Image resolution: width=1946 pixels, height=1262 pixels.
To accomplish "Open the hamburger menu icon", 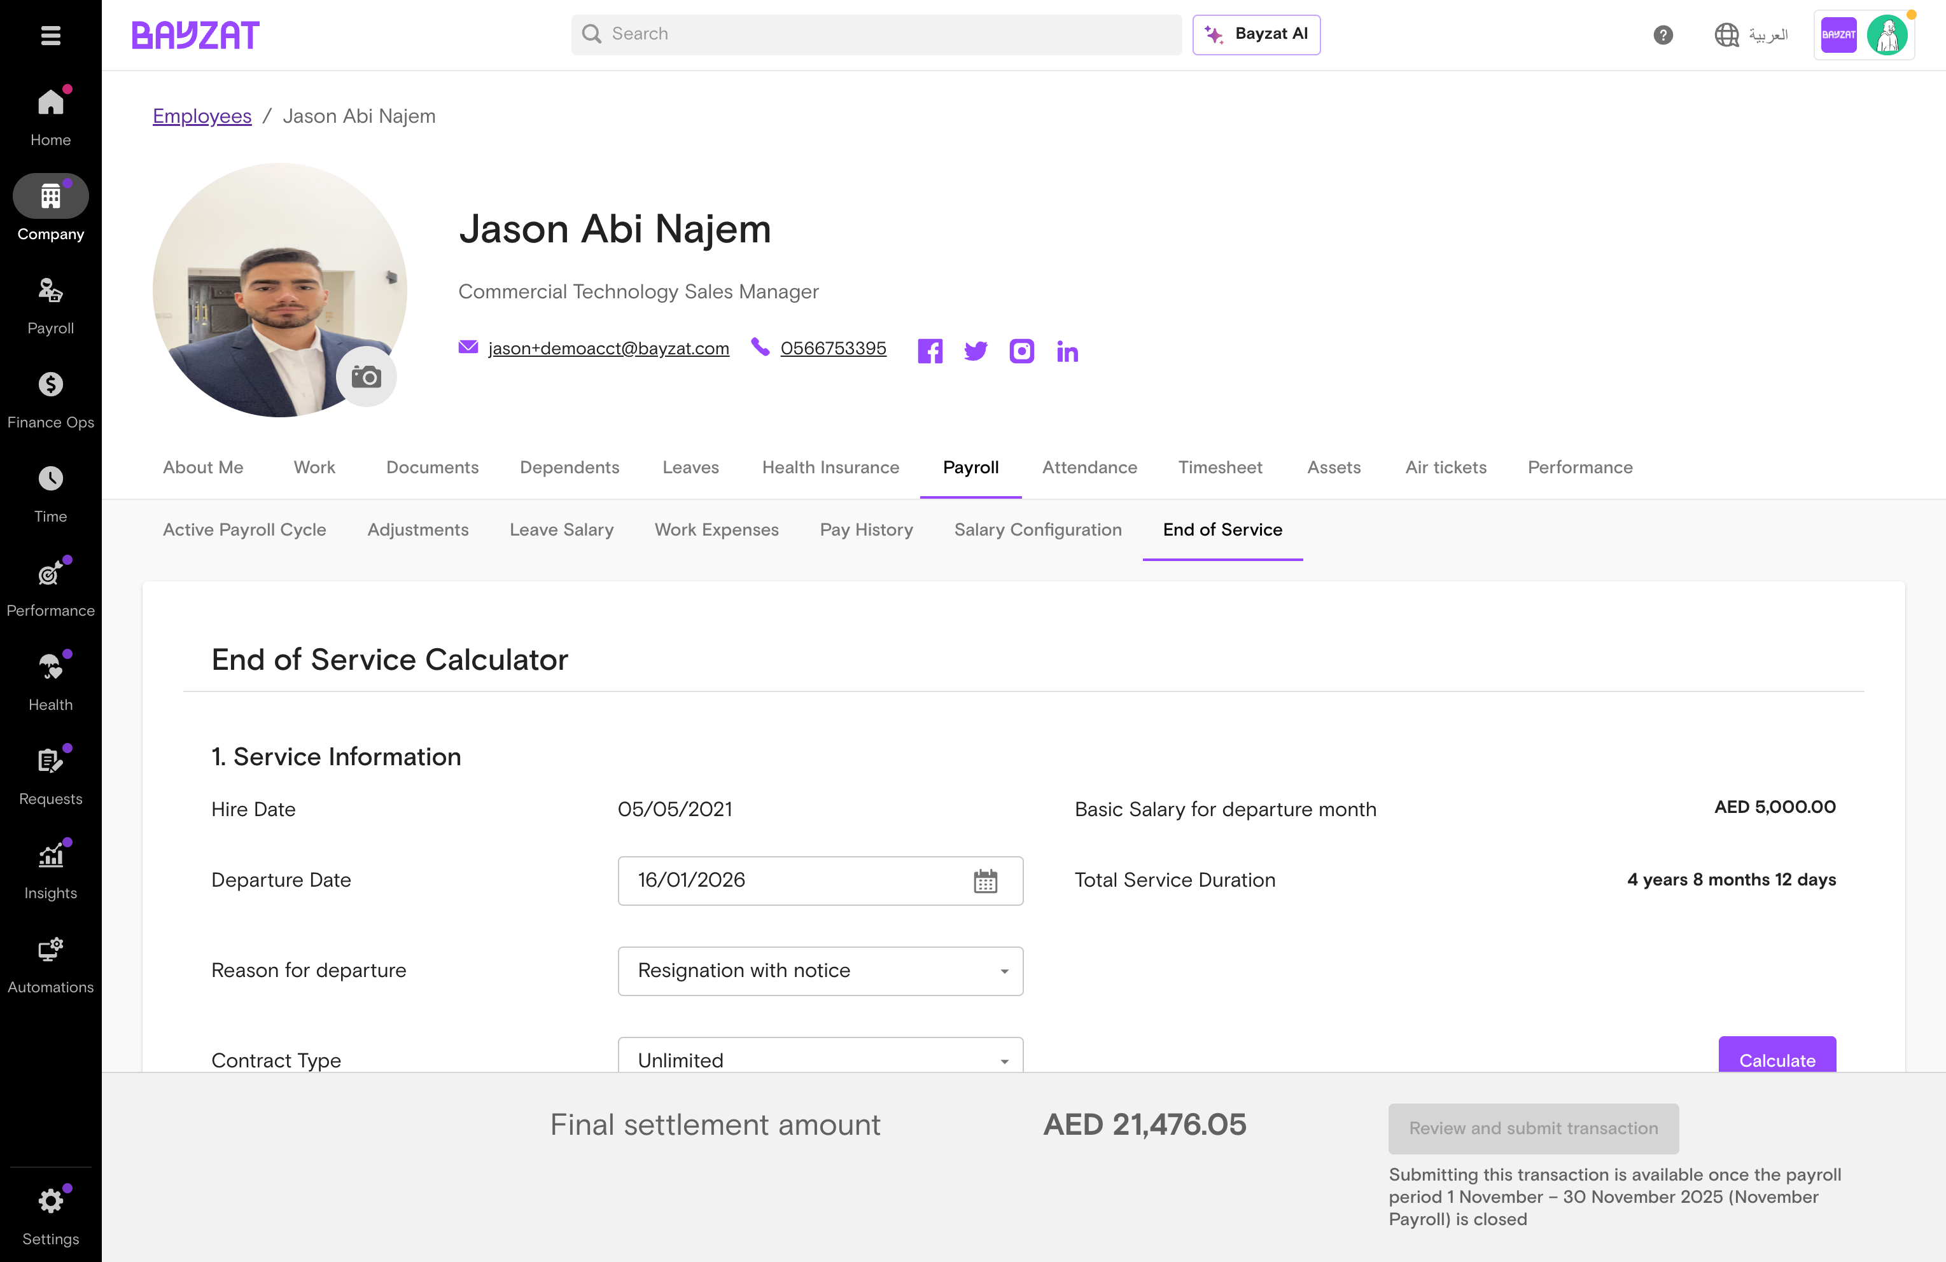I will 51,35.
